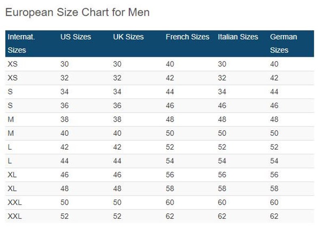This screenshot has width=322, height=231.
Task: Click French size 44 cell
Action: 170,92
